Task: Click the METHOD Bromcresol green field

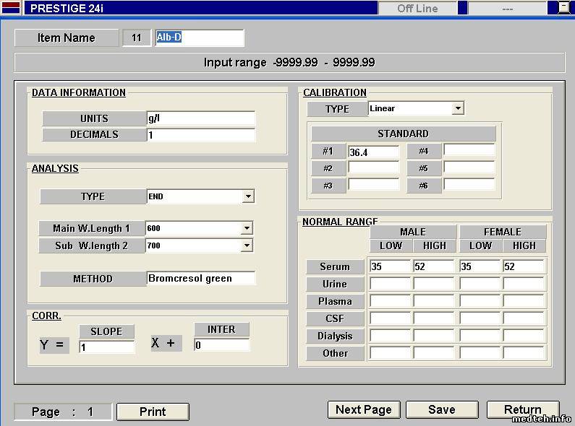Action: (x=200, y=278)
